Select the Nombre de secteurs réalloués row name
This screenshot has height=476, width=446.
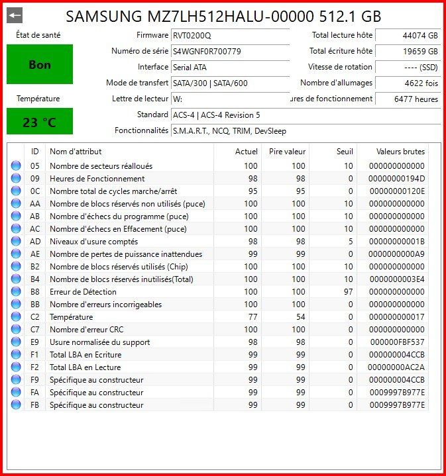pyautogui.click(x=101, y=166)
